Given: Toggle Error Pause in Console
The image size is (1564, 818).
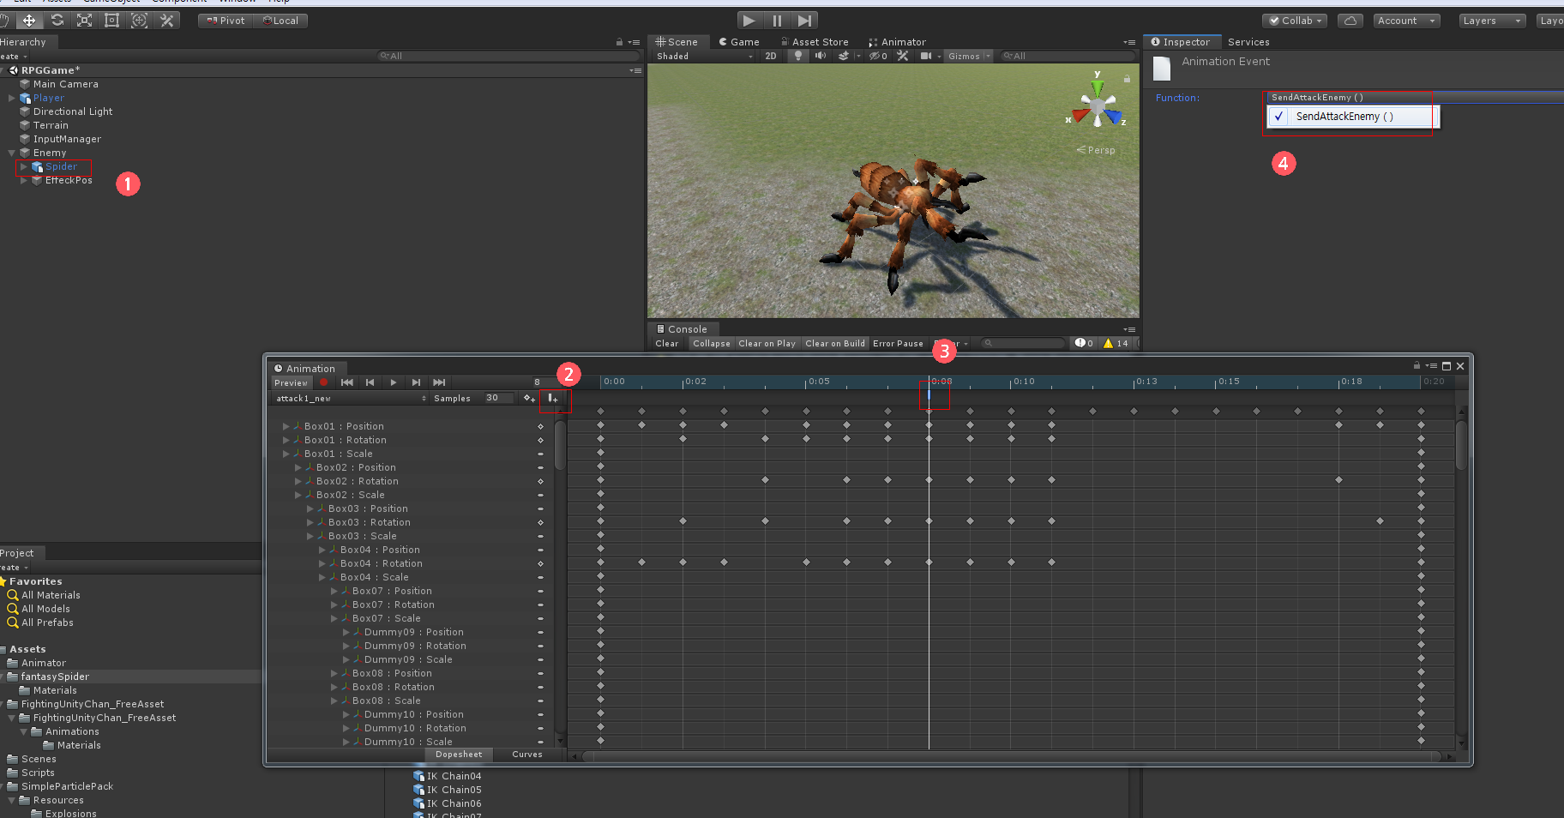Looking at the screenshot, I should 898,343.
